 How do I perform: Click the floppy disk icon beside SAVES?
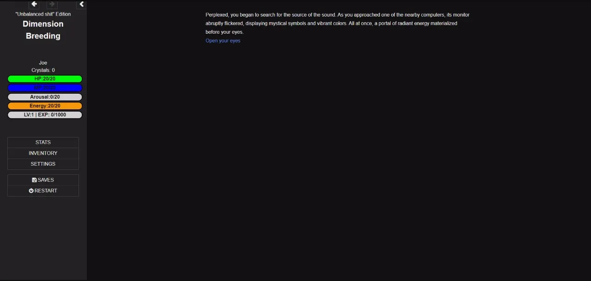[34, 180]
